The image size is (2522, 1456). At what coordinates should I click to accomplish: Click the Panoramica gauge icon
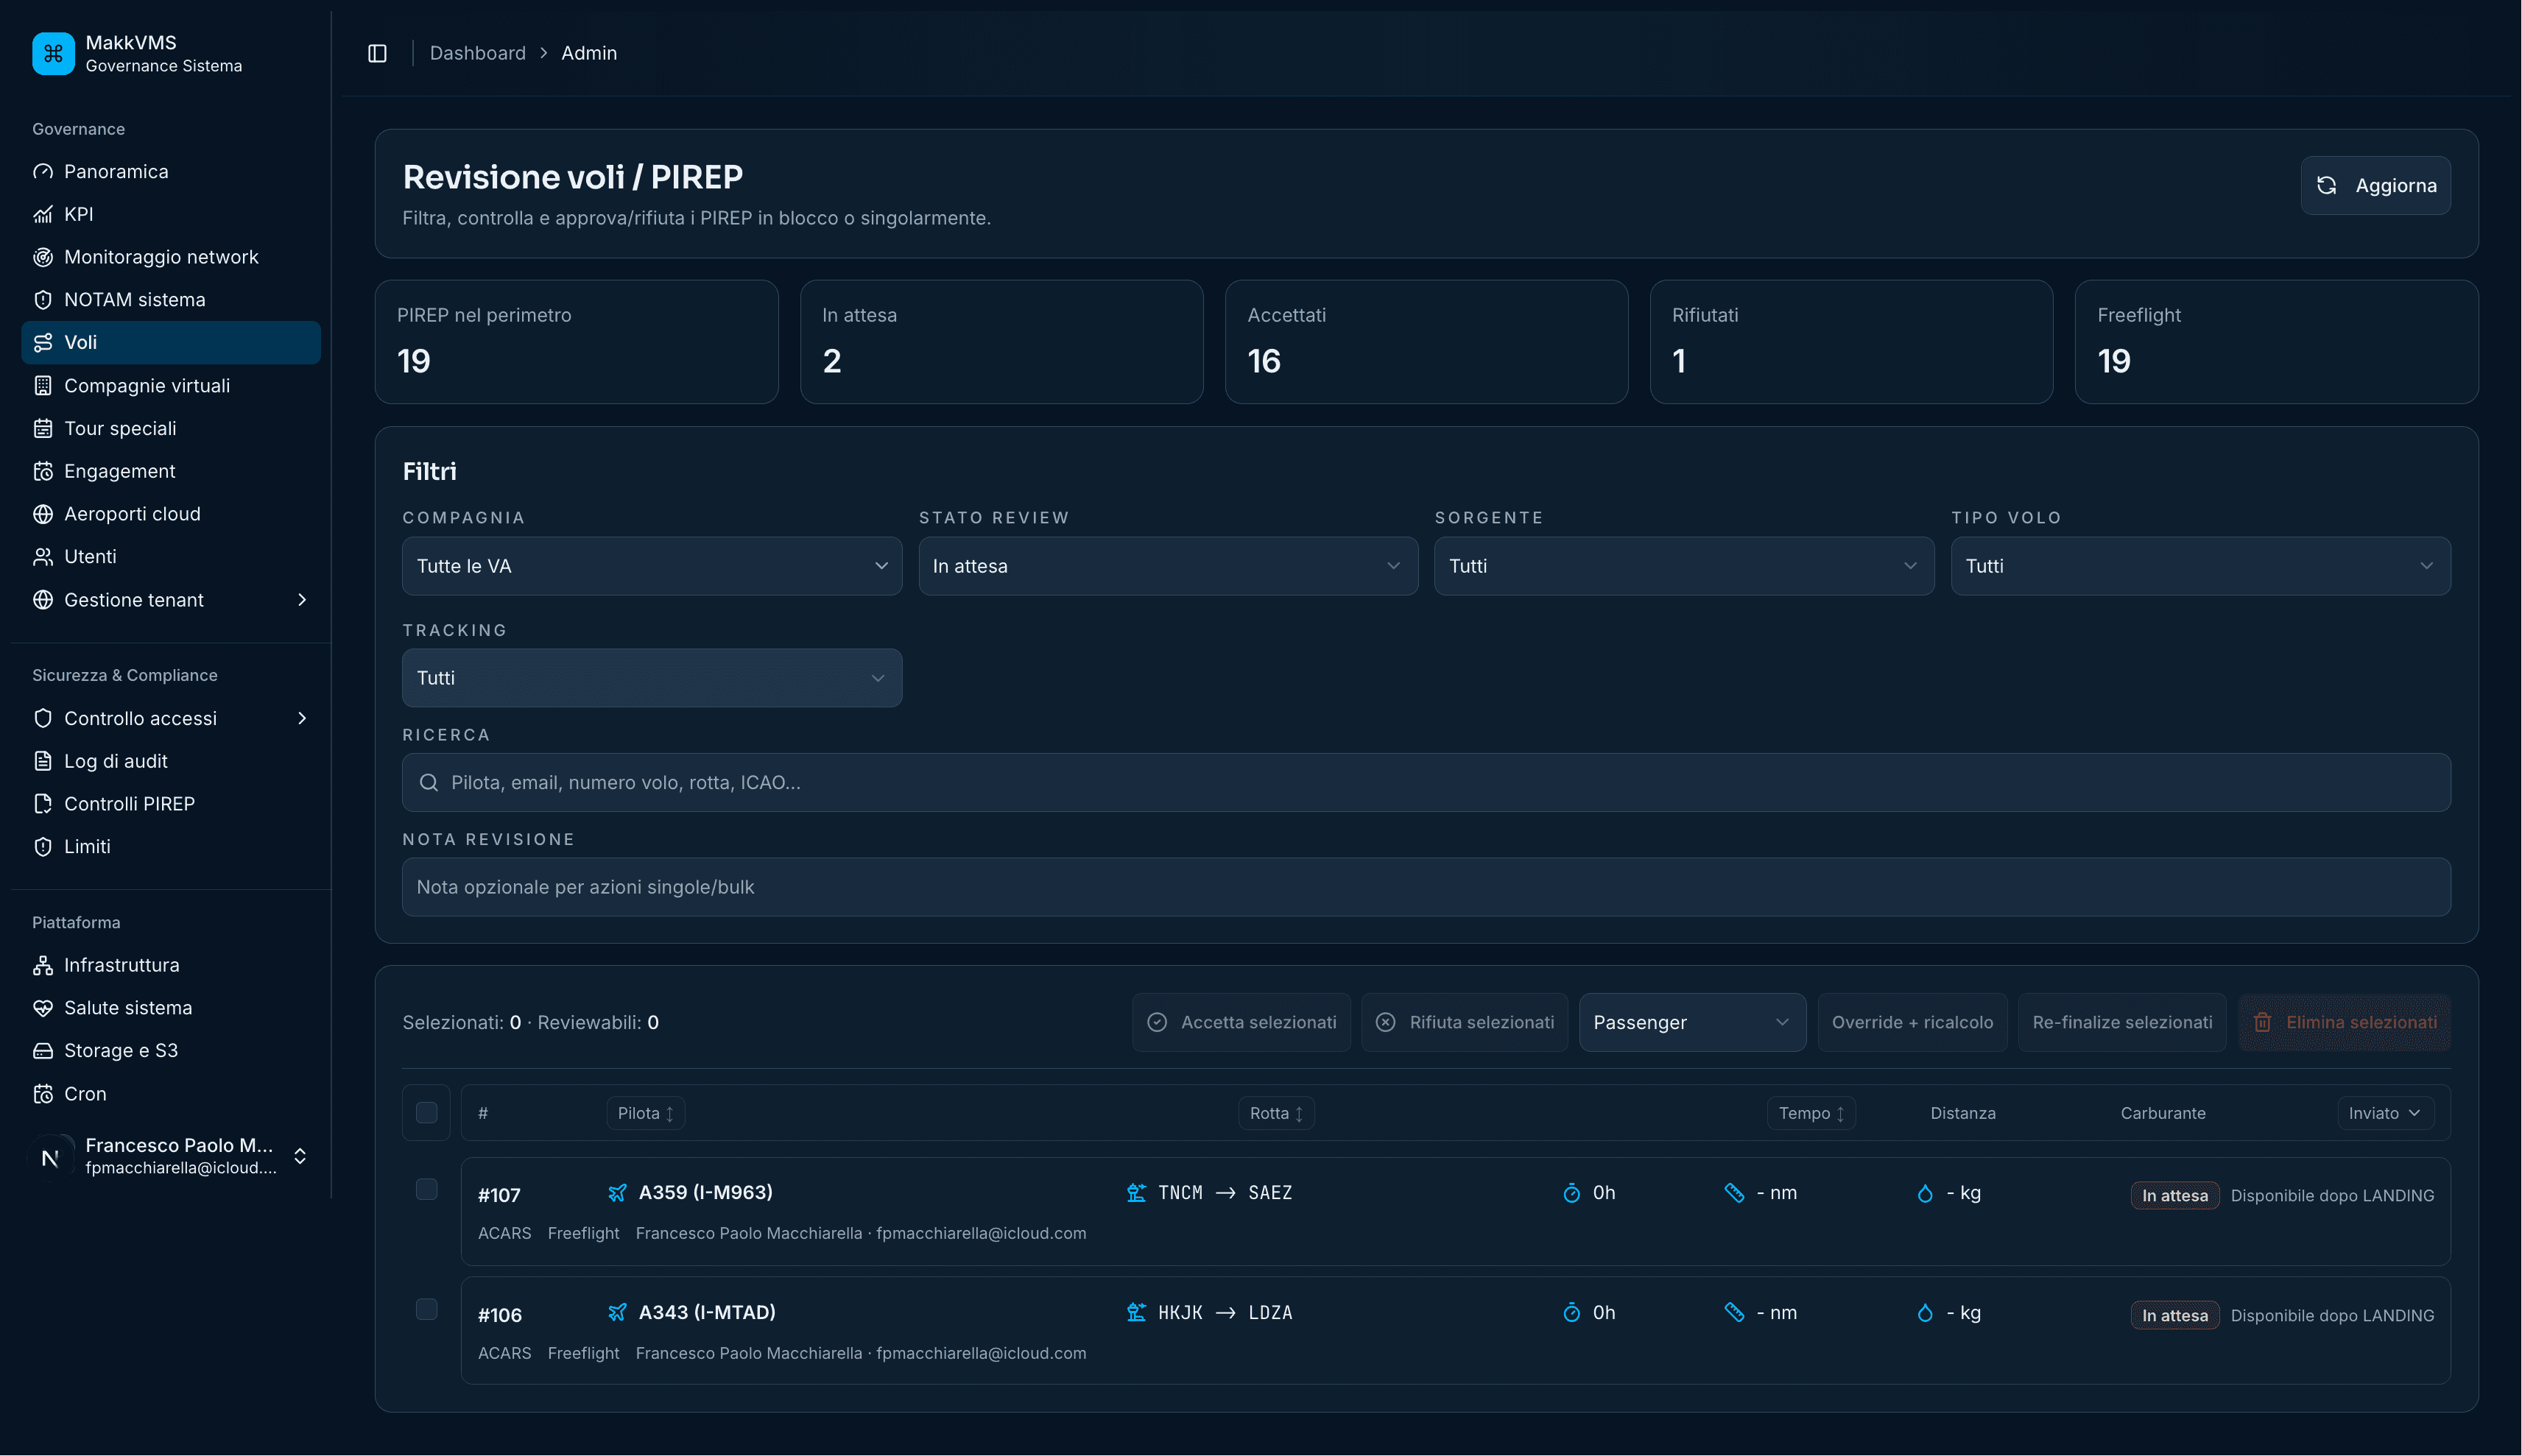click(43, 171)
